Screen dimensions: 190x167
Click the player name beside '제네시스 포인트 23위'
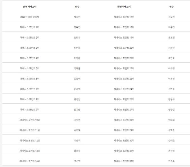(171, 79)
